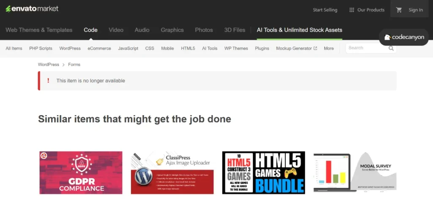Click the Sign In button
Viewport: 433px width, 208px height.
416,10
